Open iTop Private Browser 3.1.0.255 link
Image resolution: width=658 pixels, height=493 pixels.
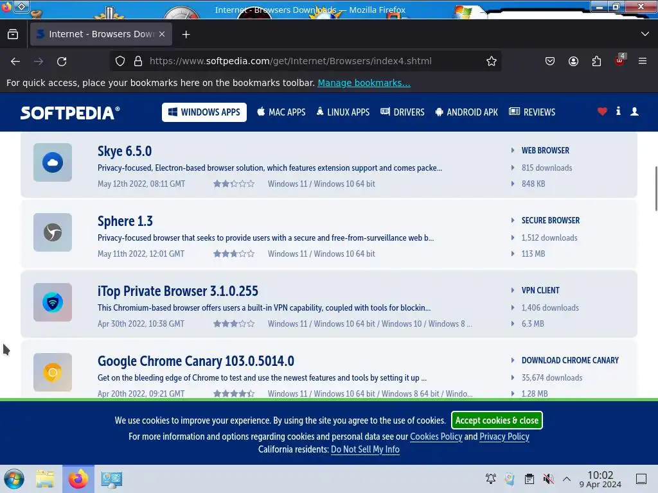tap(178, 291)
